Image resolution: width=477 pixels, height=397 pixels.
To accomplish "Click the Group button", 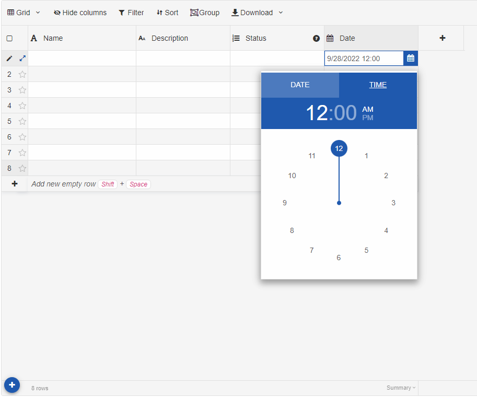I will click(205, 13).
